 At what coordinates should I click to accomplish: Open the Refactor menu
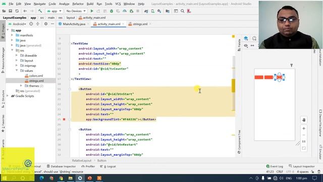pyautogui.click(x=78, y=4)
